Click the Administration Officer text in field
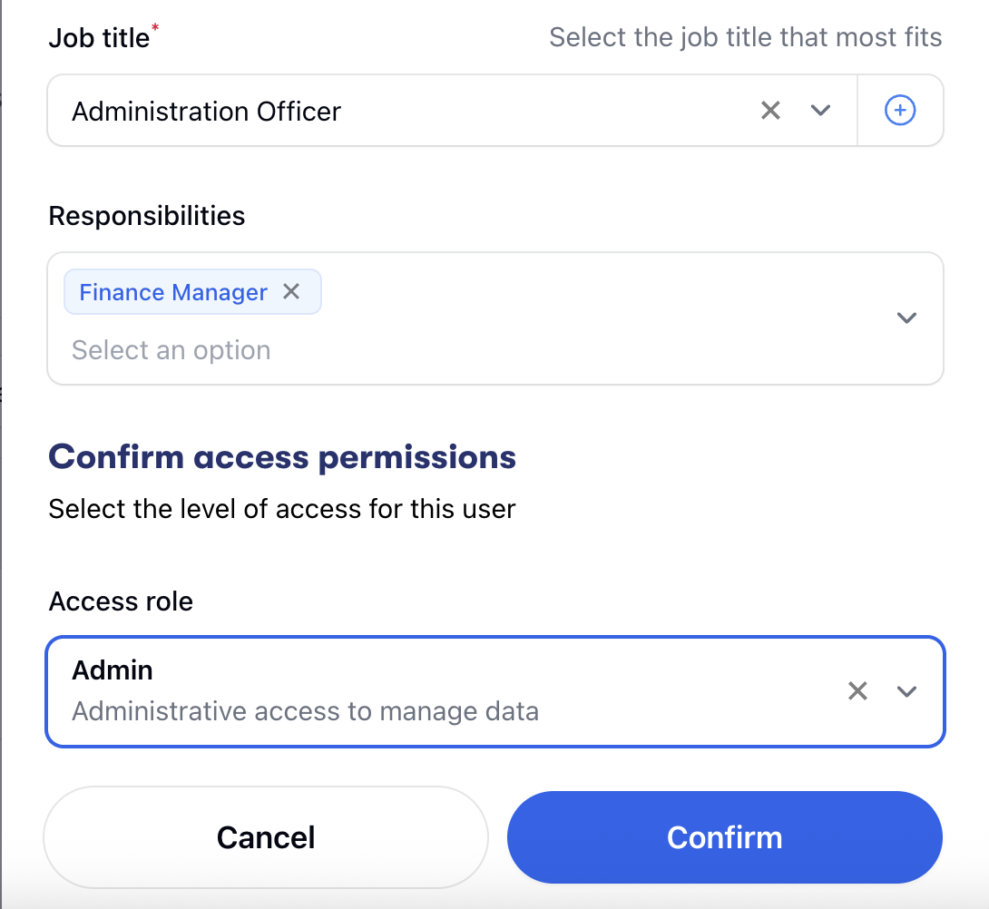 pos(207,112)
